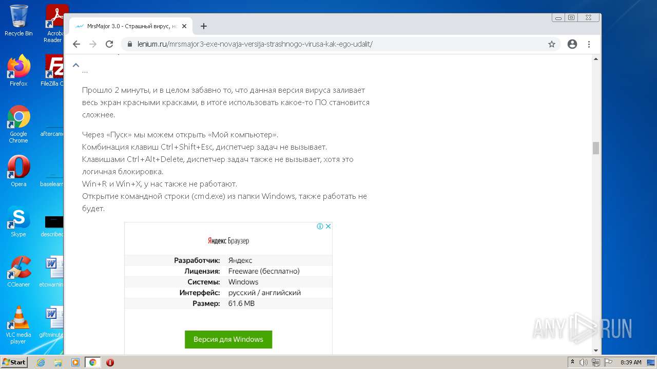Viewport: 657px width, 369px height.
Task: Click the scrollbar down arrow
Action: point(596,351)
